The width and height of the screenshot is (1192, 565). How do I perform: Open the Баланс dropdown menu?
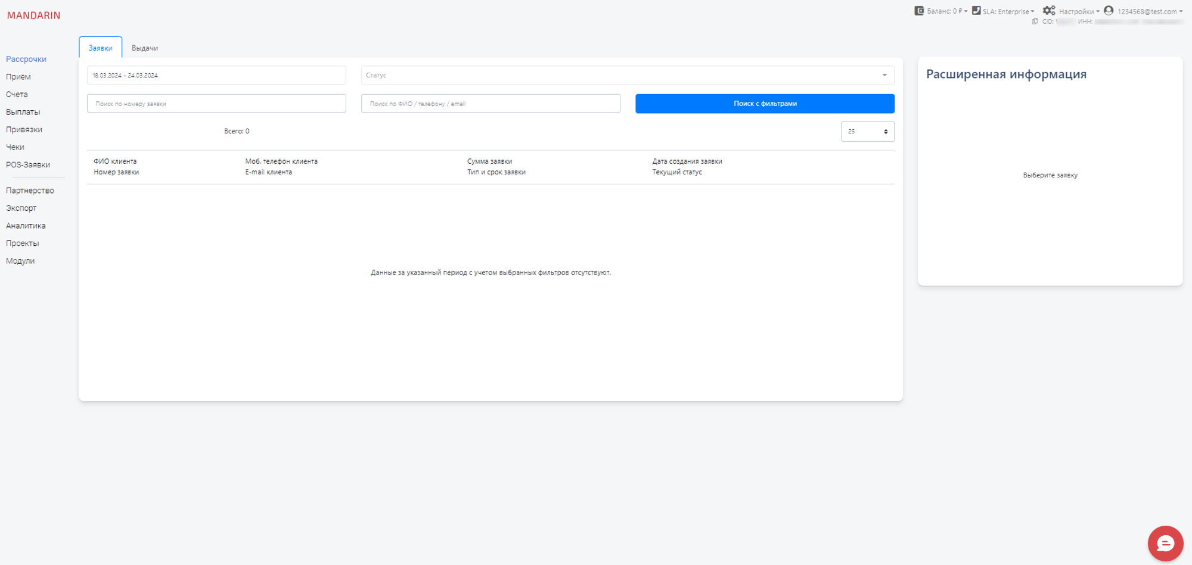click(947, 11)
